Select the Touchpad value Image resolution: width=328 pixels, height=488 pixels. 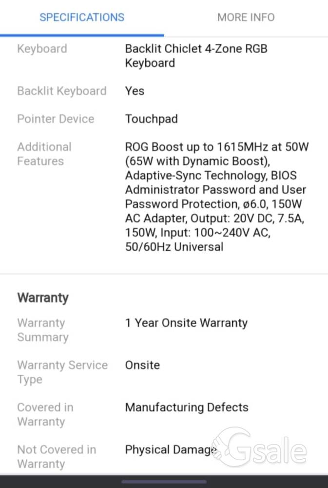pos(152,119)
